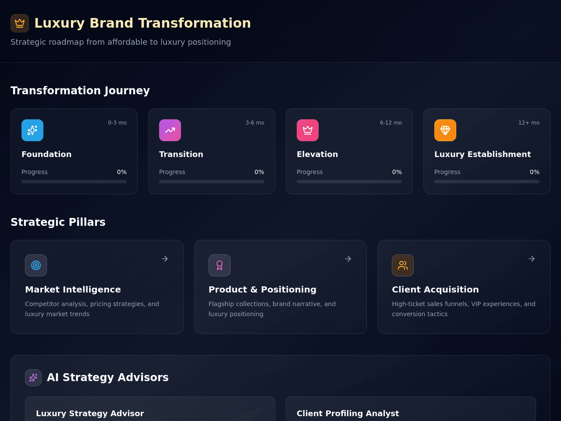Select the Transition phase title
This screenshot has height=421, width=561.
(181, 154)
